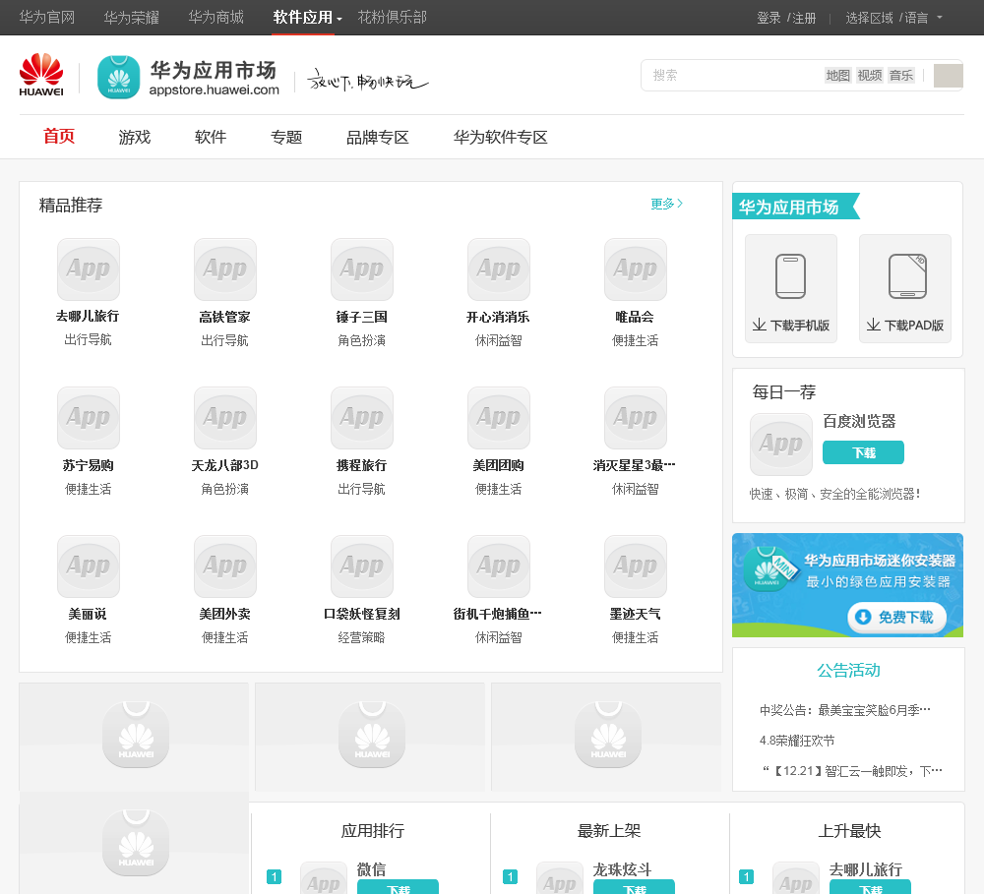Click the 免费下载 button on the banner
Screen dimensions: 984x894
click(896, 617)
